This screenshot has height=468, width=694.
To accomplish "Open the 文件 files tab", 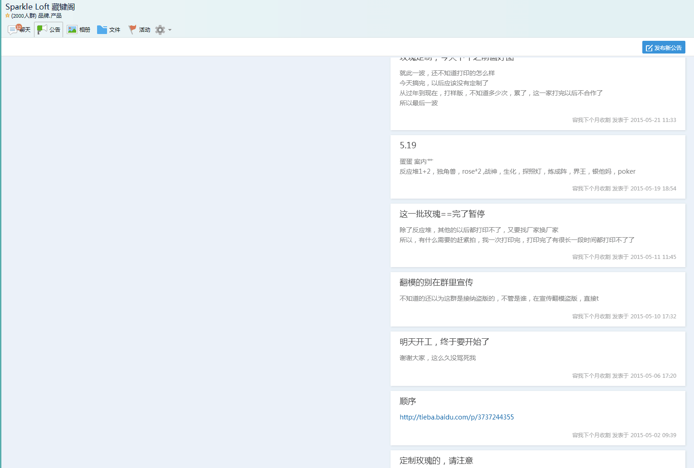I will tap(108, 29).
